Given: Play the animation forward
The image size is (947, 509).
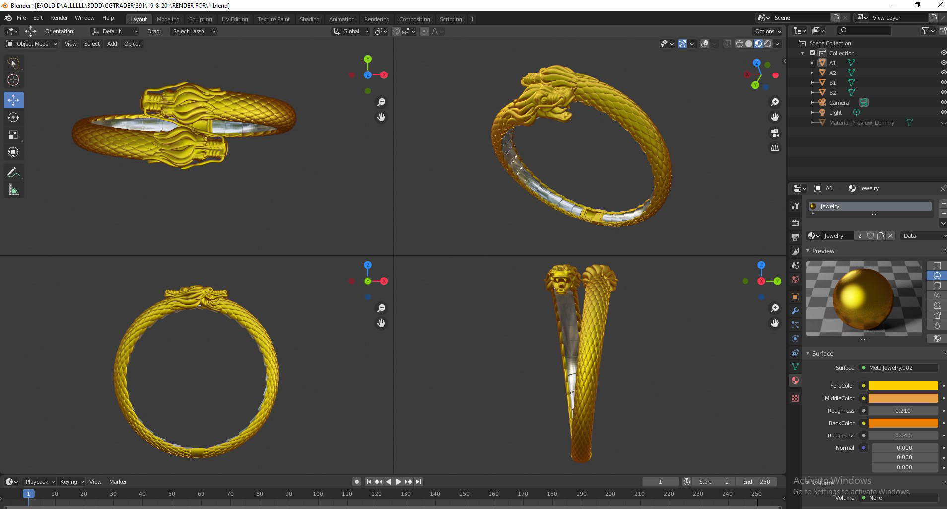Looking at the screenshot, I should click(398, 482).
